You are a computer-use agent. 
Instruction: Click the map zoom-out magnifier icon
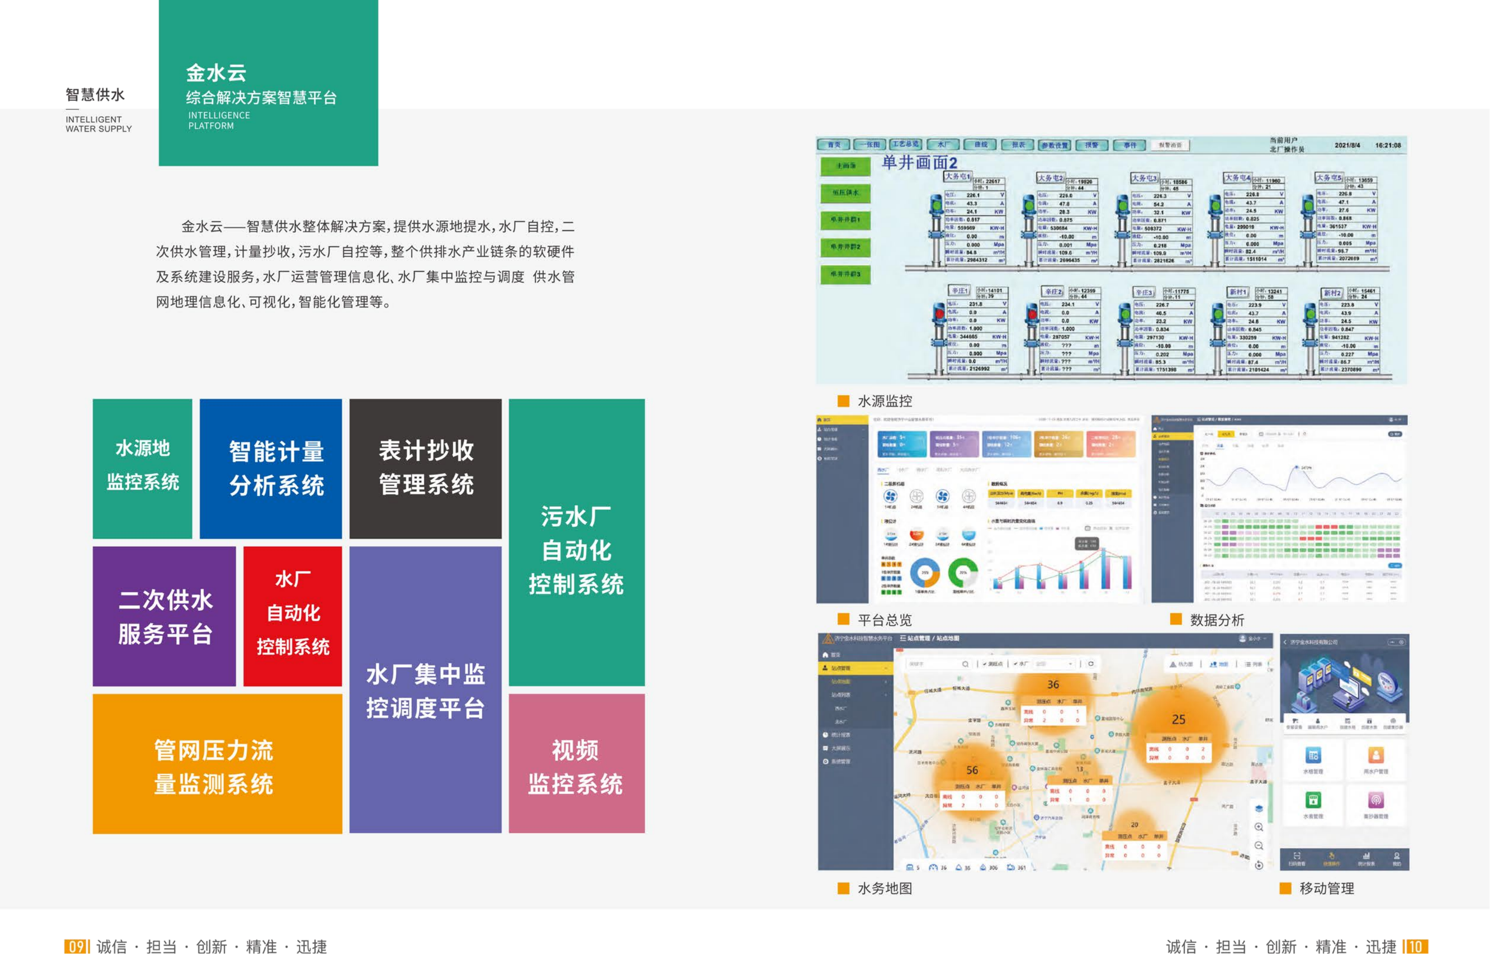(1259, 846)
